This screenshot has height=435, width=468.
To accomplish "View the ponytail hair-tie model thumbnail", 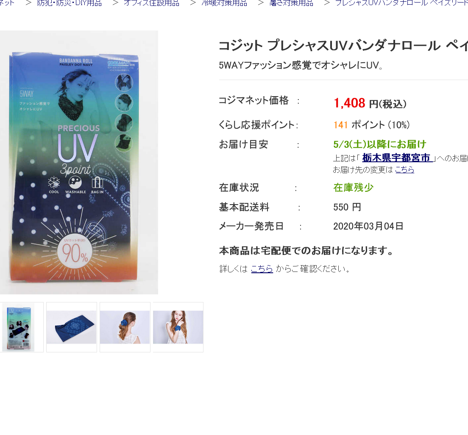I will [x=125, y=327].
